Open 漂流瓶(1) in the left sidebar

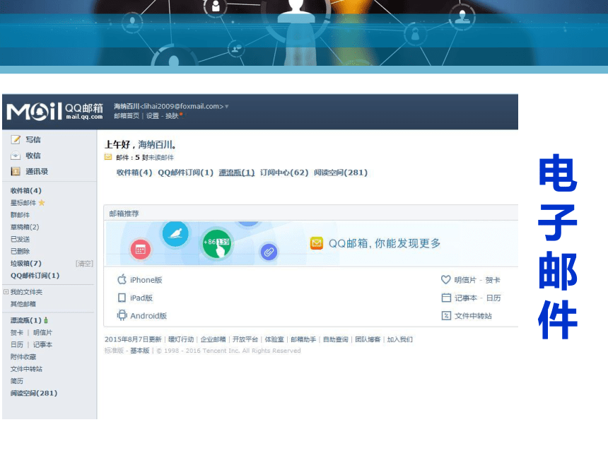point(26,320)
